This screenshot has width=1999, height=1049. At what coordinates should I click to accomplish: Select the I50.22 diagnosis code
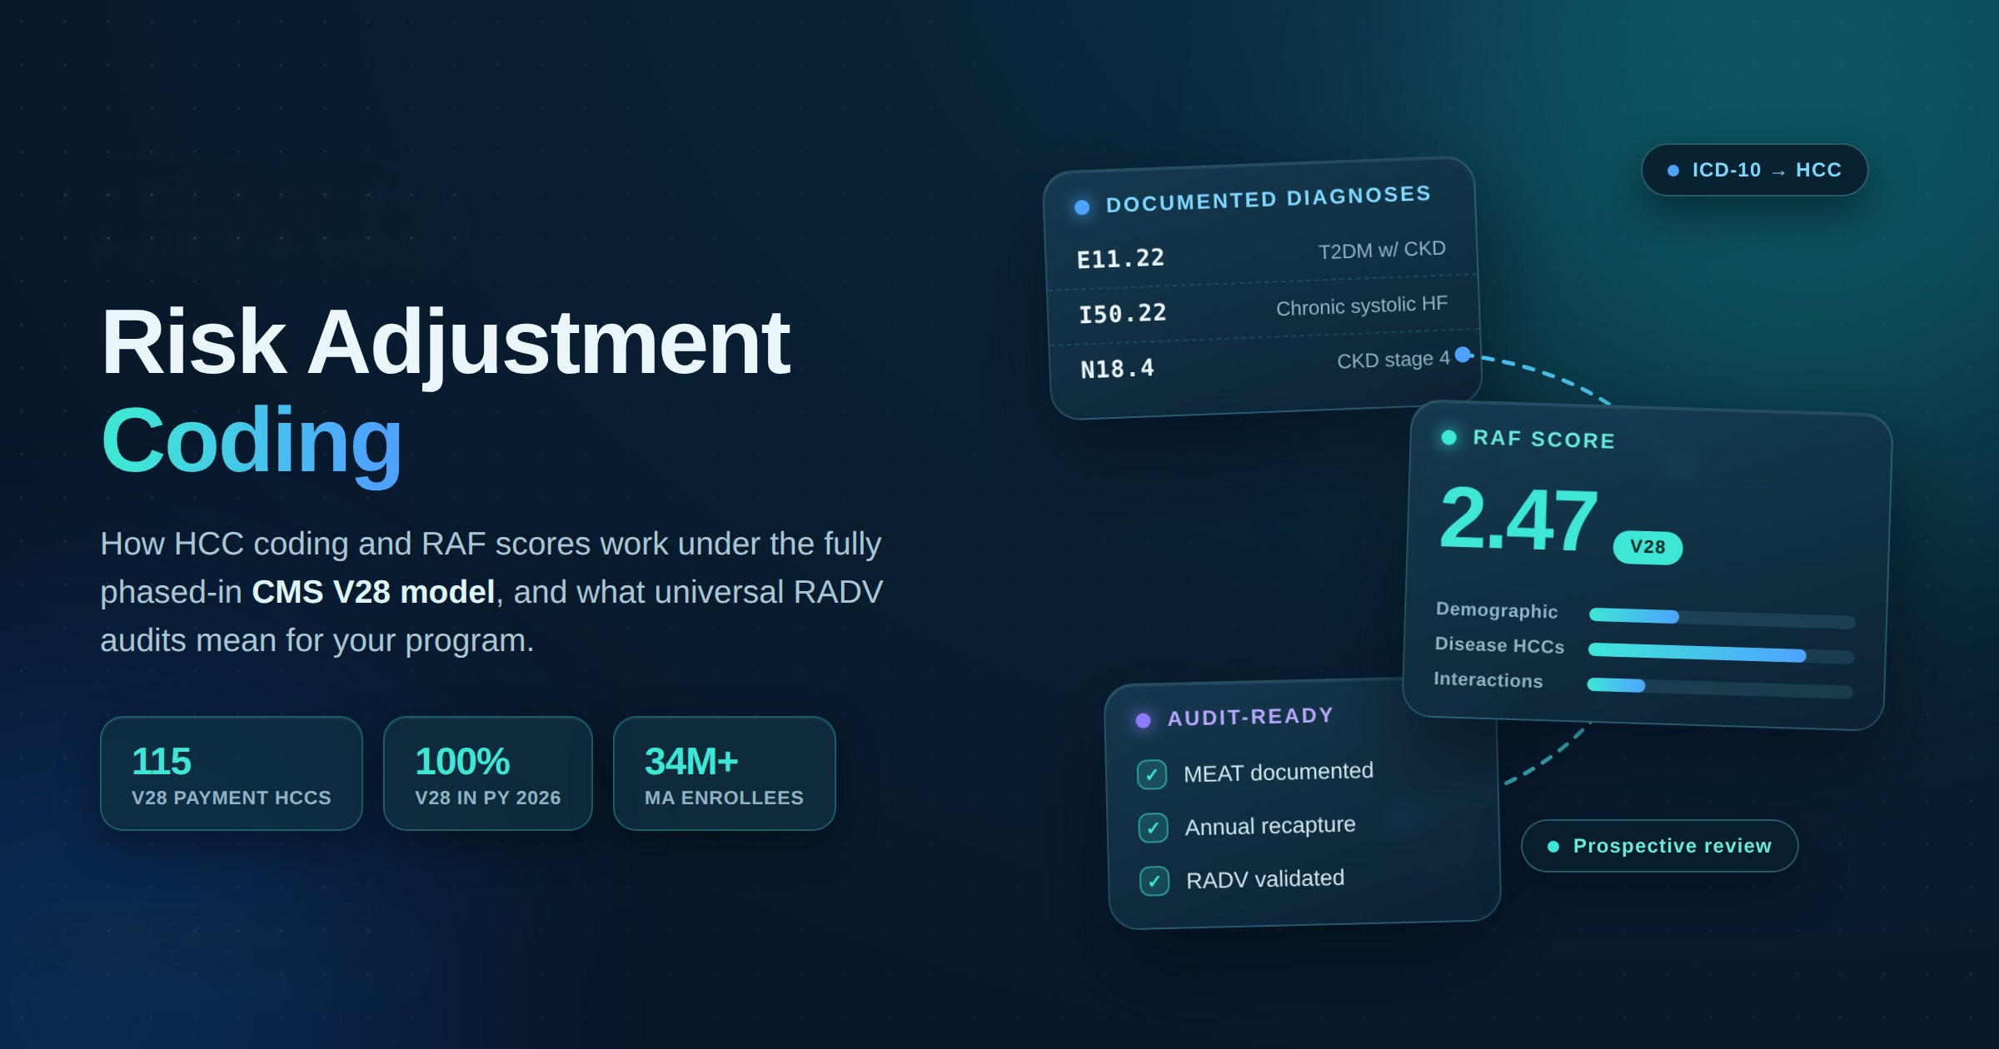pos(1123,314)
